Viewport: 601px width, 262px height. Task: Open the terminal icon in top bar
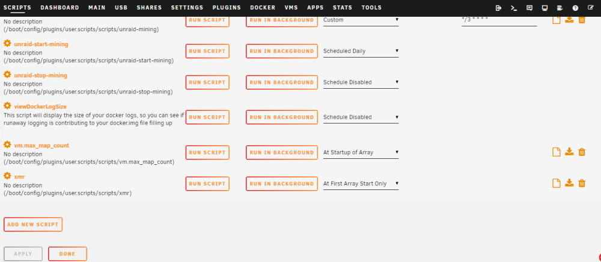[x=514, y=8]
